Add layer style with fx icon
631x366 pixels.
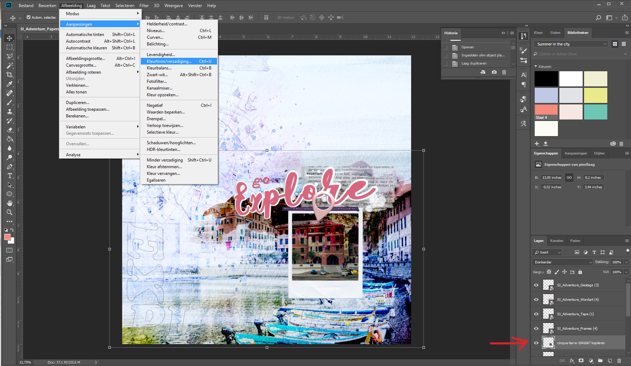click(x=572, y=361)
